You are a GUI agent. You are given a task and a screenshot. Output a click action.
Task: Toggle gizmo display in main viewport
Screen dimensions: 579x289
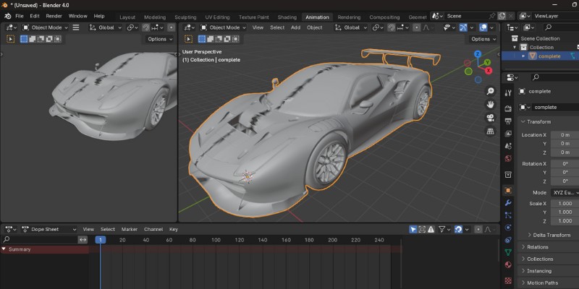click(463, 27)
